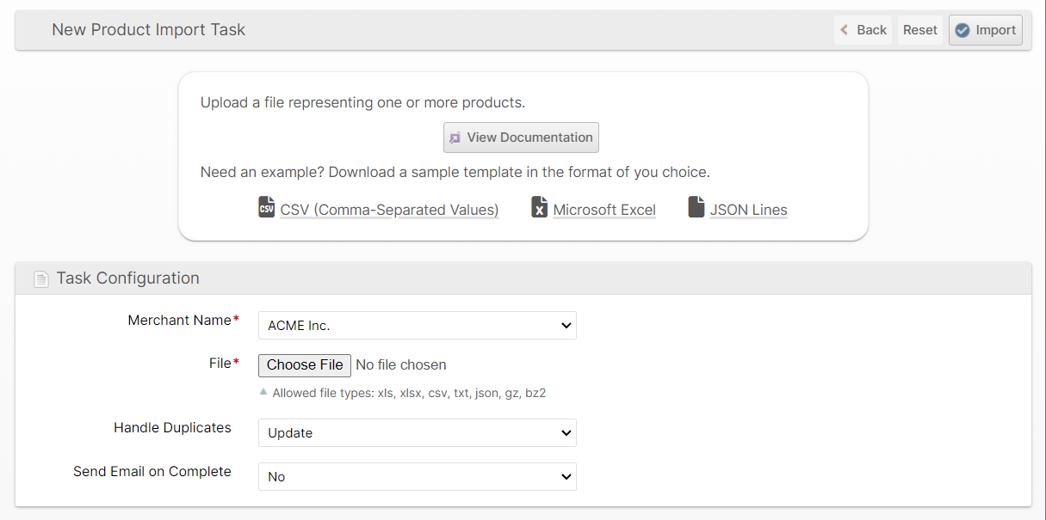This screenshot has height=520, width=1046.
Task: Click the chevron icon on the Back button
Action: [x=845, y=30]
